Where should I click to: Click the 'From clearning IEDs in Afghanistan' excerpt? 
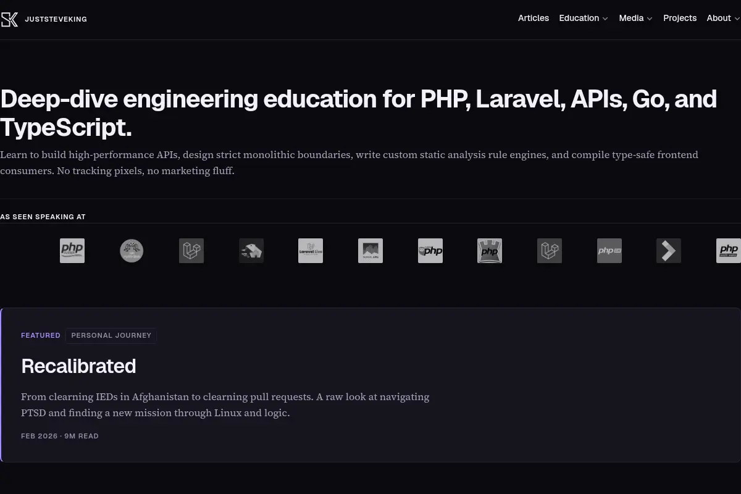[x=225, y=404]
